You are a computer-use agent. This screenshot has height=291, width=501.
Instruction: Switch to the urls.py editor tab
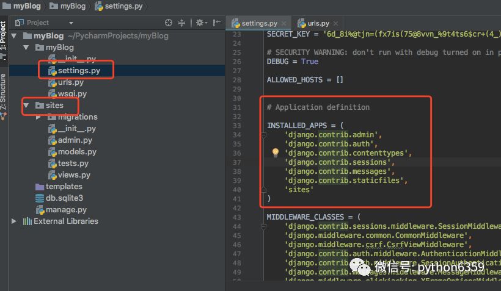pyautogui.click(x=318, y=23)
